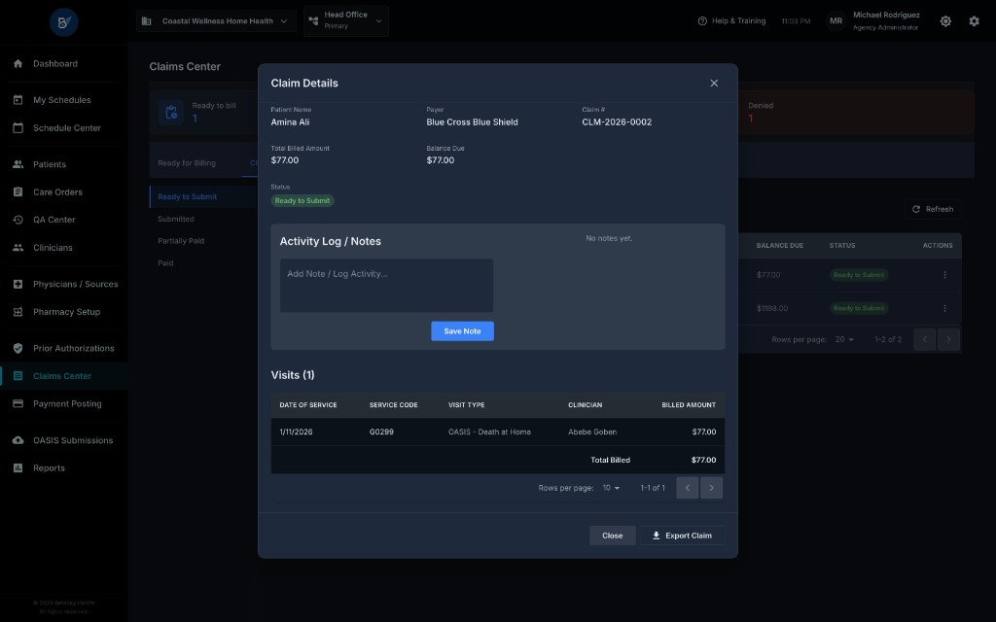The height and width of the screenshot is (622, 996).
Task: Open actions menu for the $77.00 claim row
Action: [x=944, y=275]
